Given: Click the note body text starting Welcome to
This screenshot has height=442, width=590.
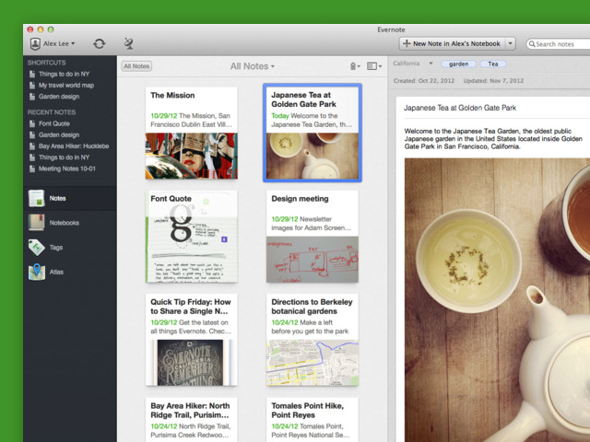Looking at the screenshot, I should pyautogui.click(x=493, y=139).
